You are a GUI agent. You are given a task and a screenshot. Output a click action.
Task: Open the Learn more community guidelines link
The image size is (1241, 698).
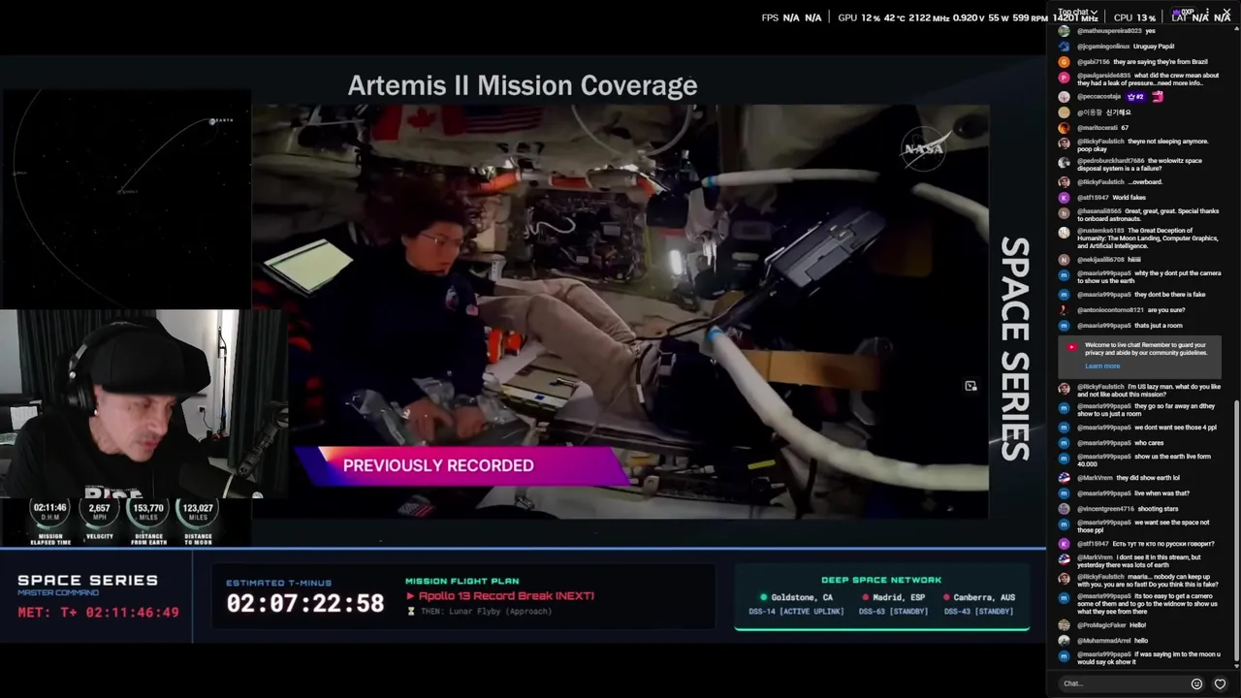pos(1102,366)
